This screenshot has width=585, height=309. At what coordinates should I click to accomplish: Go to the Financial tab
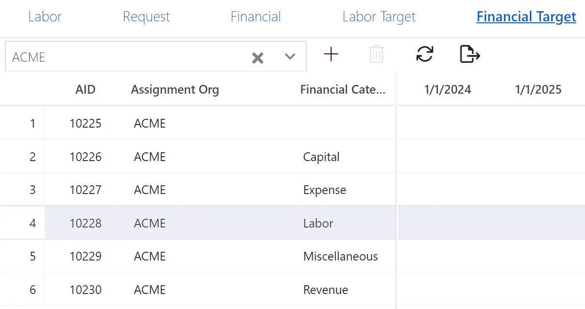(x=256, y=16)
